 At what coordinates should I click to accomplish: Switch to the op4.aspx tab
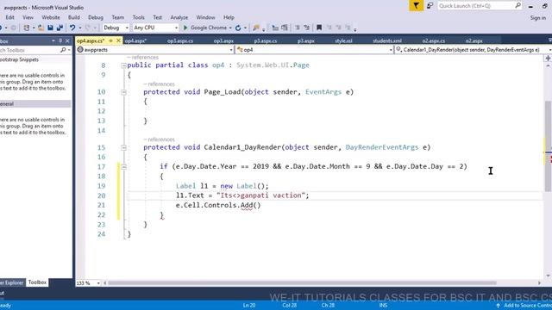(x=135, y=40)
